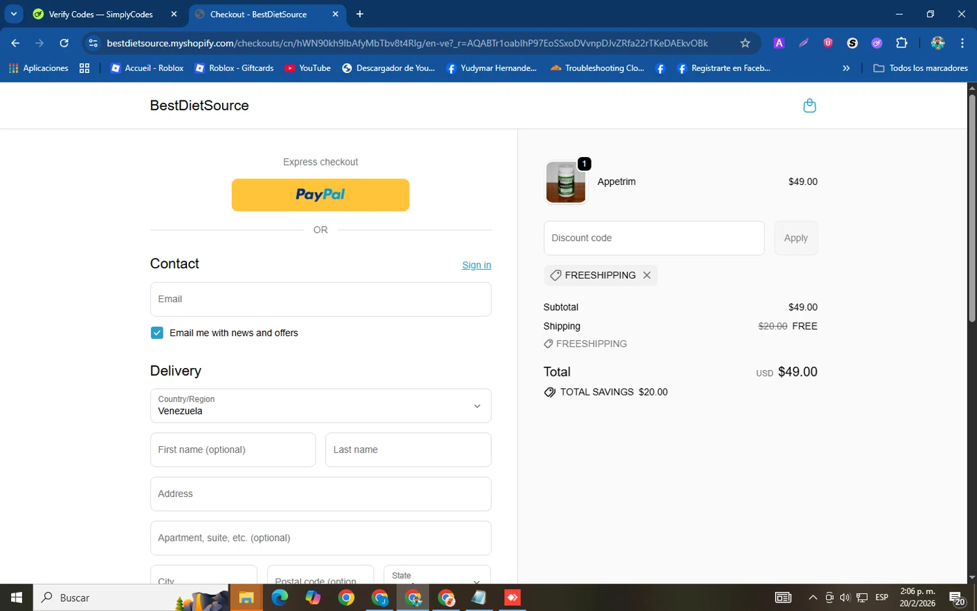Open the SimplyCodes S extension

[x=853, y=43]
